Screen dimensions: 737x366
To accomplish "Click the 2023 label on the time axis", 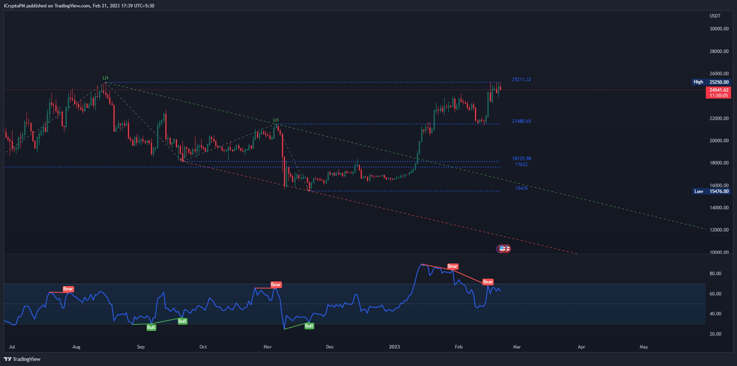I will pos(395,347).
